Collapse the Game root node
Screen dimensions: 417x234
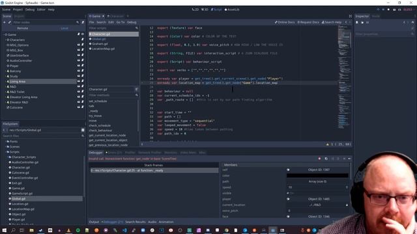pos(3,34)
